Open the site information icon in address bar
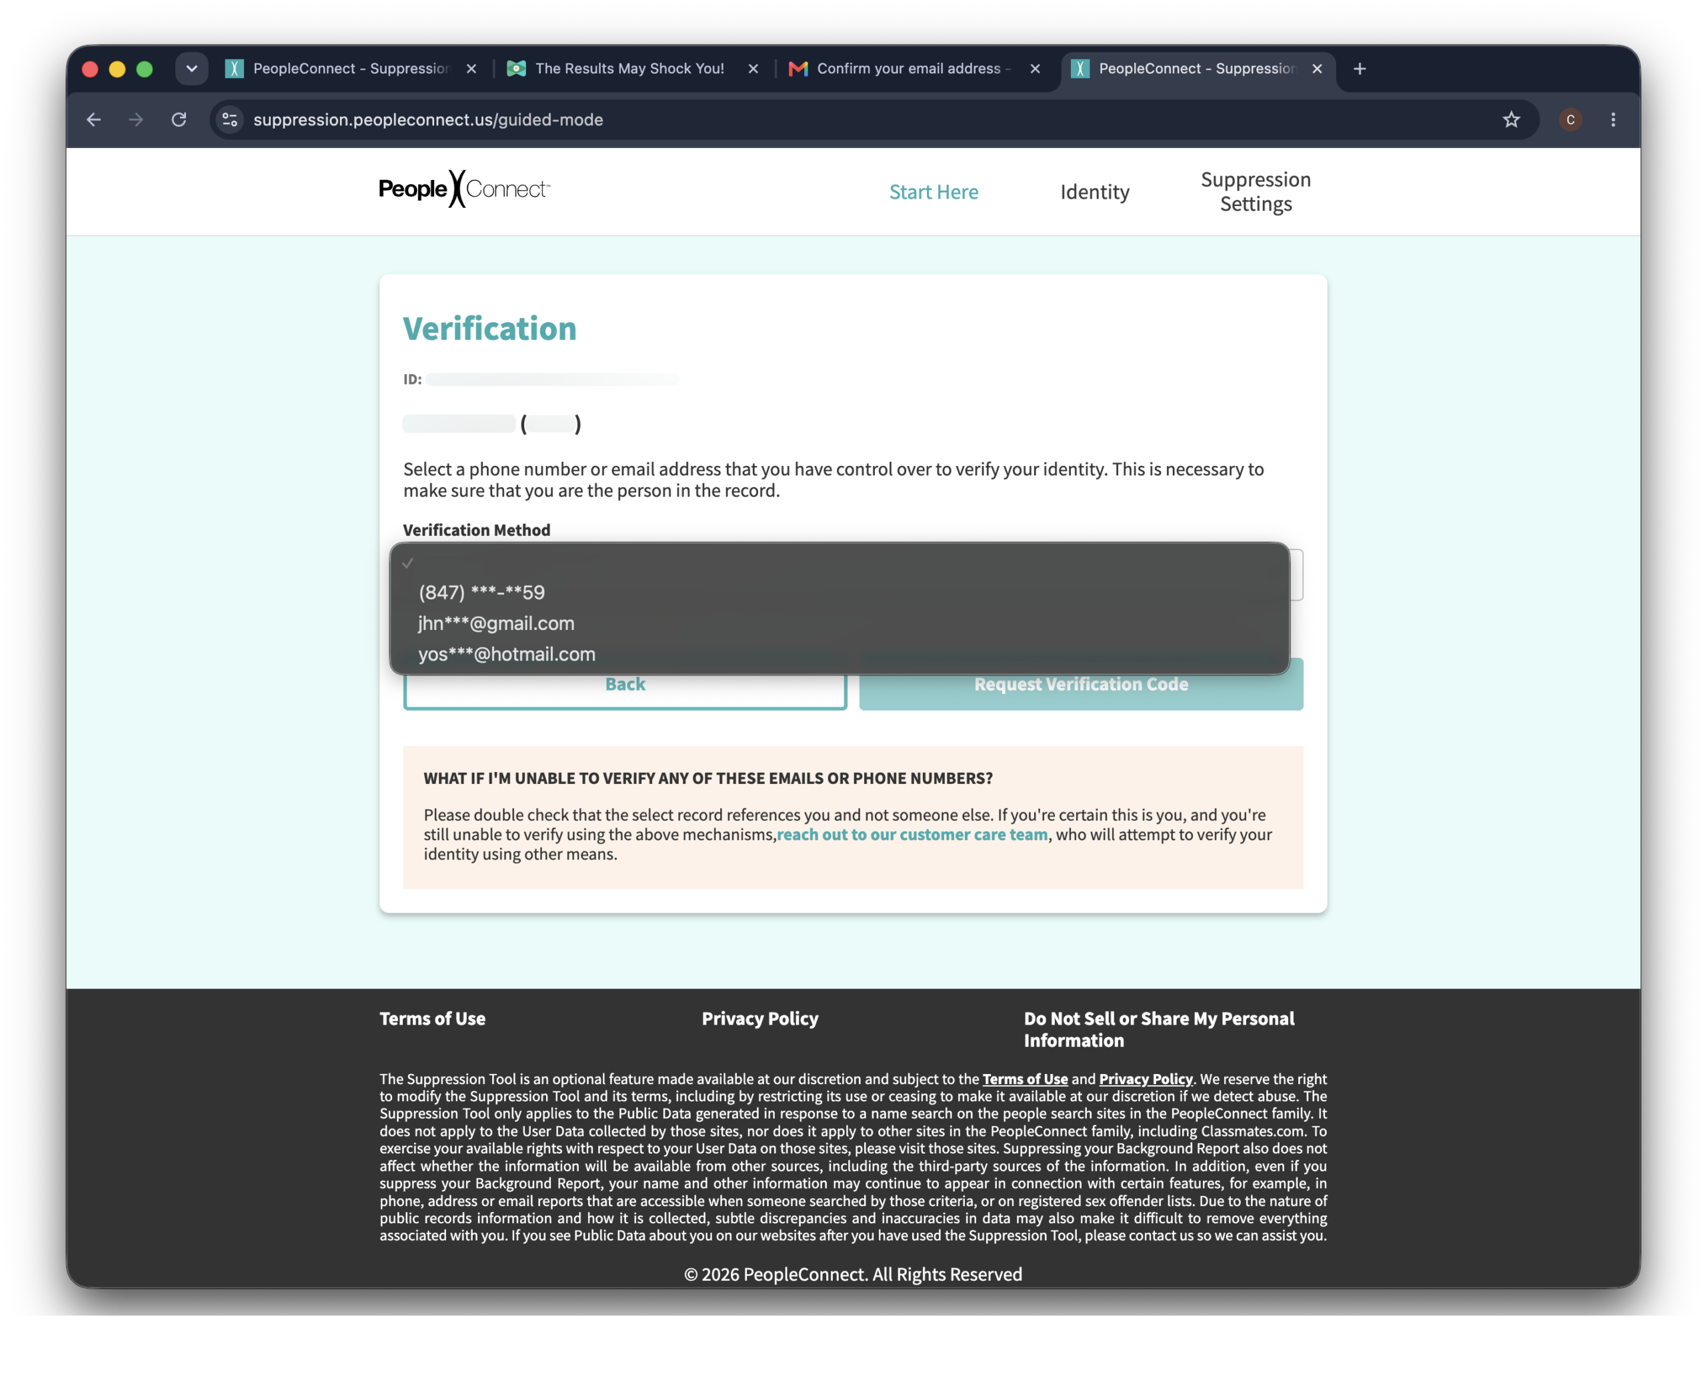1707x1376 pixels. click(x=230, y=120)
